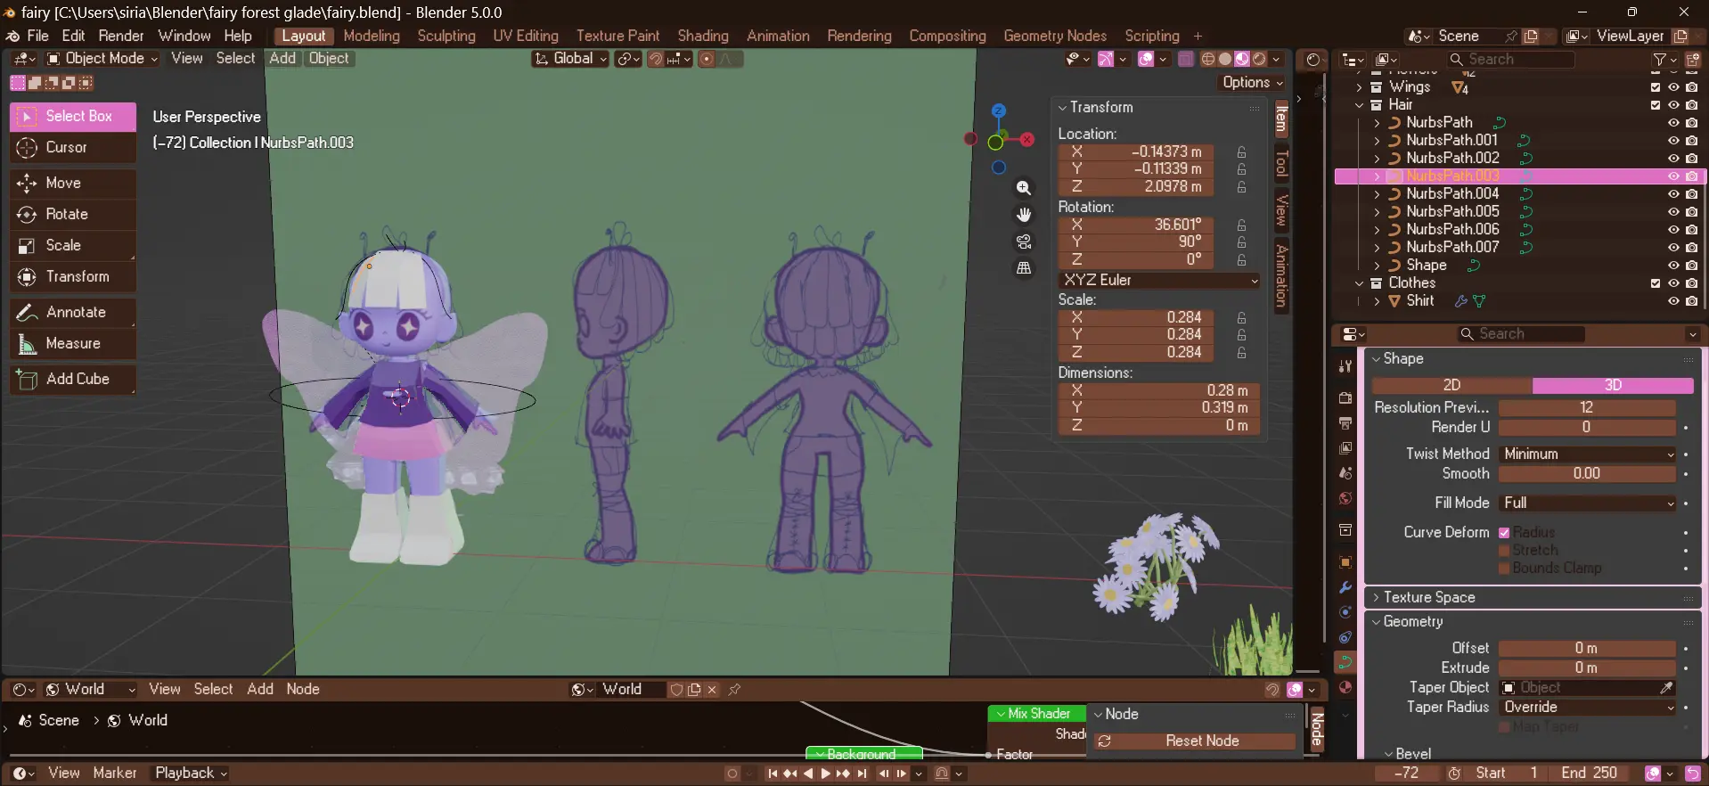Pick the Rotate tool
1709x786 pixels.
point(73,214)
